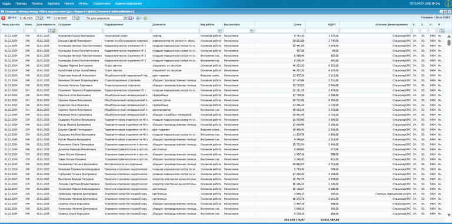452x224 pixels.
Task: Open the 'Зарплата' menu
Action: [x=54, y=4]
